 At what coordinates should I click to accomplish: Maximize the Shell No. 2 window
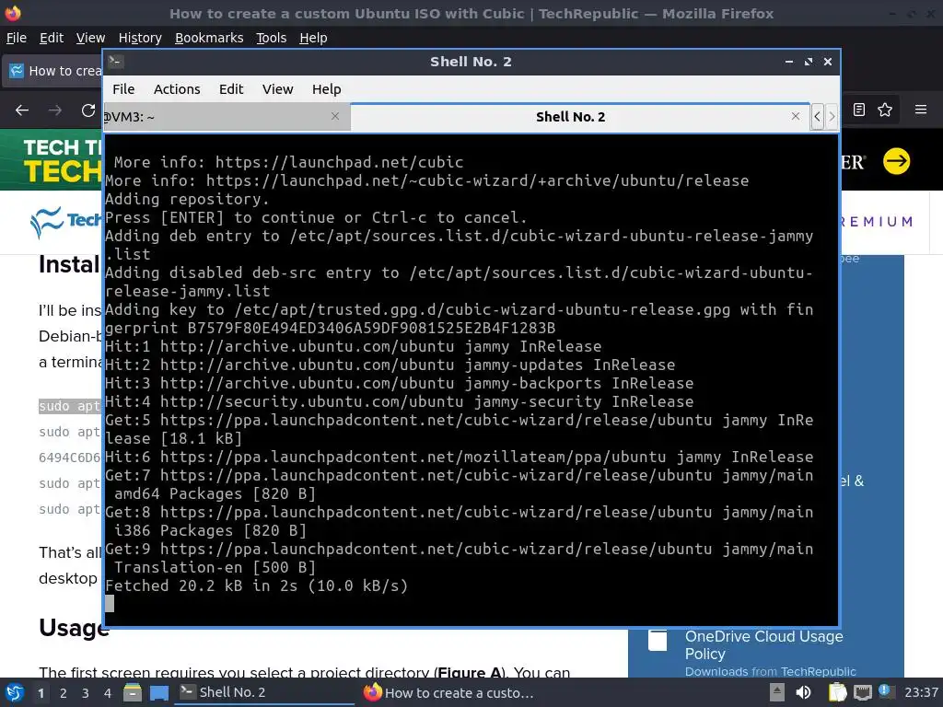click(808, 62)
